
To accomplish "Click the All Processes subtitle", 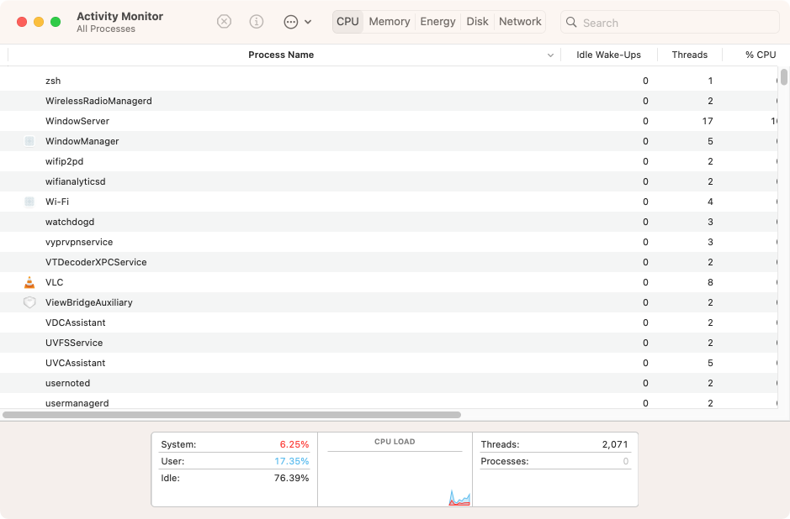I will point(106,29).
